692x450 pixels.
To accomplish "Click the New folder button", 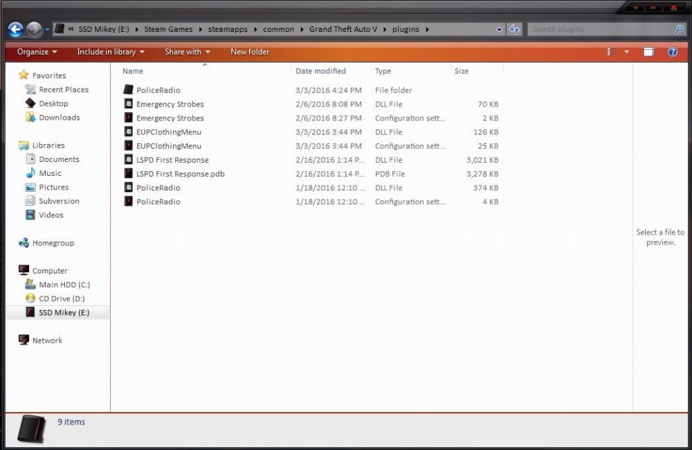I will [250, 52].
